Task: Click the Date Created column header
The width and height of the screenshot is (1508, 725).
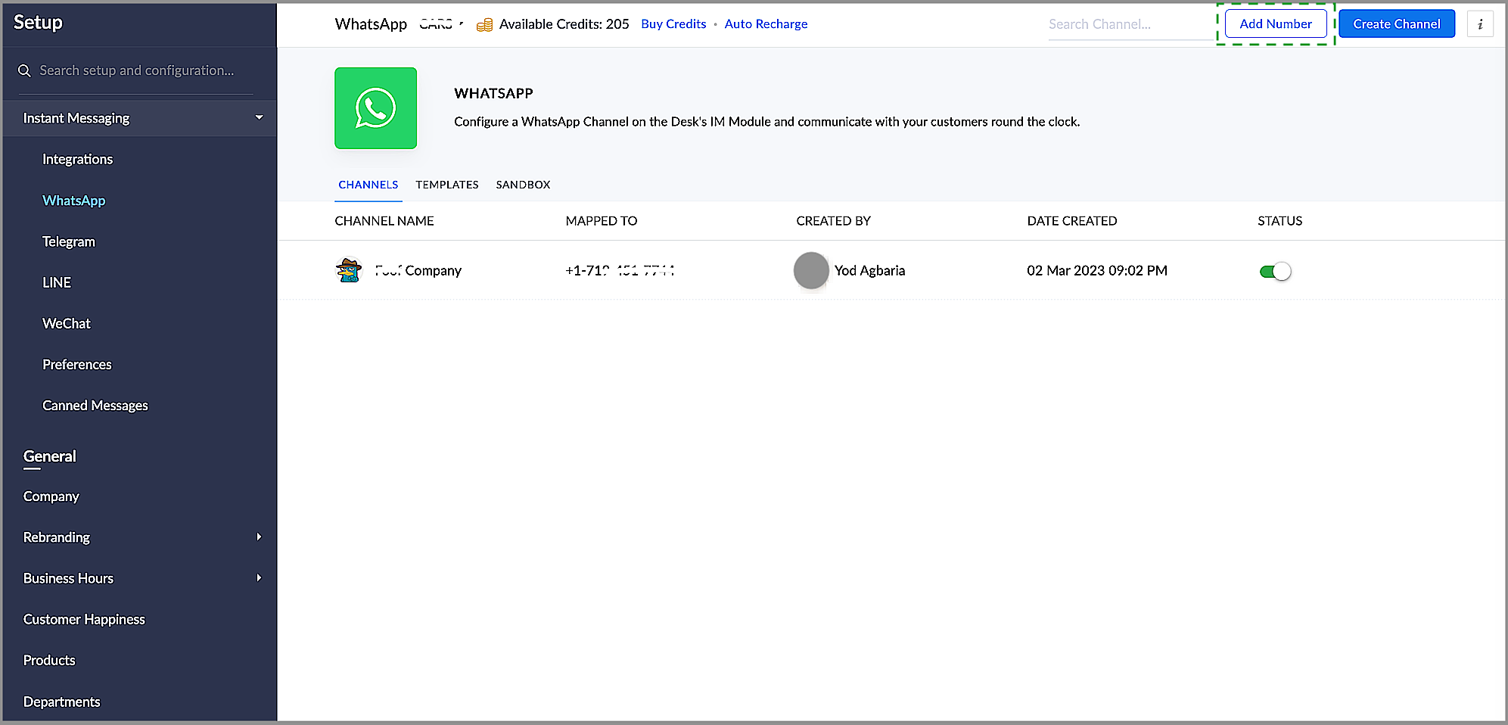Action: (x=1071, y=221)
